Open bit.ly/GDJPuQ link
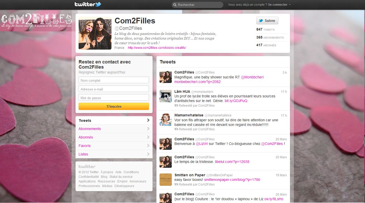 click(x=236, y=101)
